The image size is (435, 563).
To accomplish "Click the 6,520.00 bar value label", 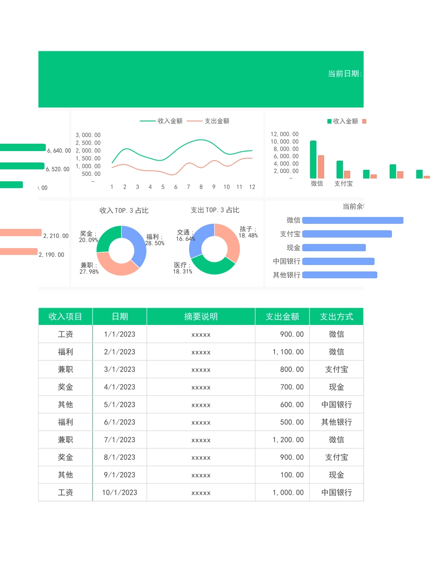I will [x=58, y=169].
